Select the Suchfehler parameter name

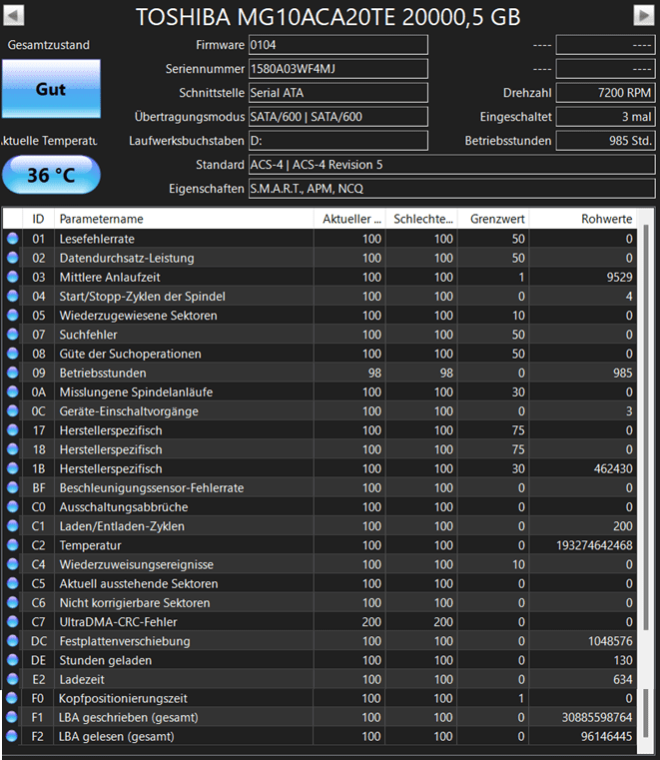pos(88,335)
